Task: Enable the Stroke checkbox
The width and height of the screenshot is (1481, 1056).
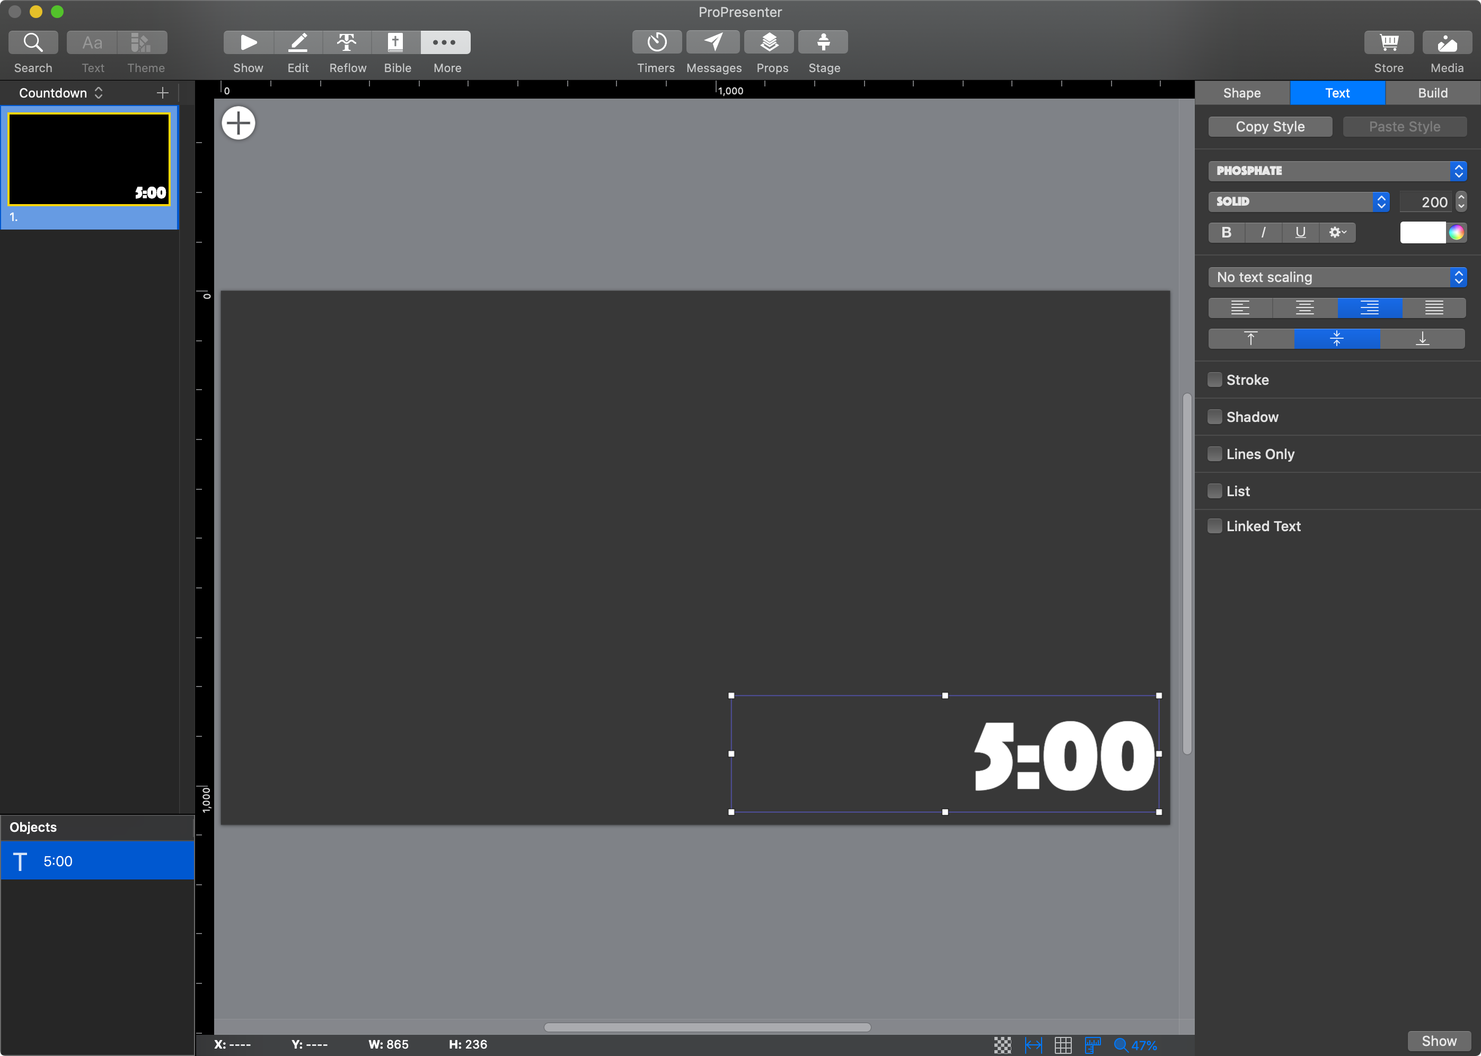Action: [x=1216, y=380]
